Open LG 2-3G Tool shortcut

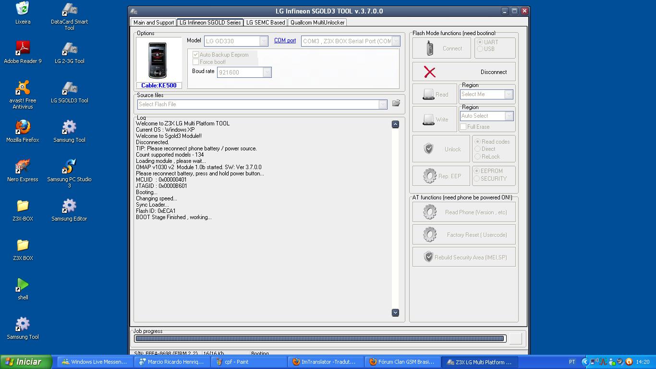[x=70, y=52]
